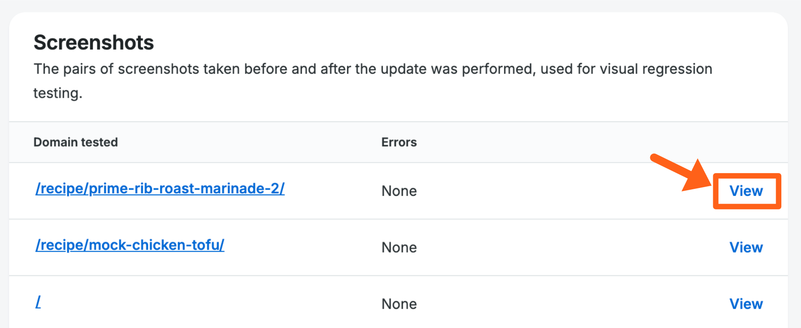
Task: Click the Screenshots section heading
Action: (x=94, y=43)
